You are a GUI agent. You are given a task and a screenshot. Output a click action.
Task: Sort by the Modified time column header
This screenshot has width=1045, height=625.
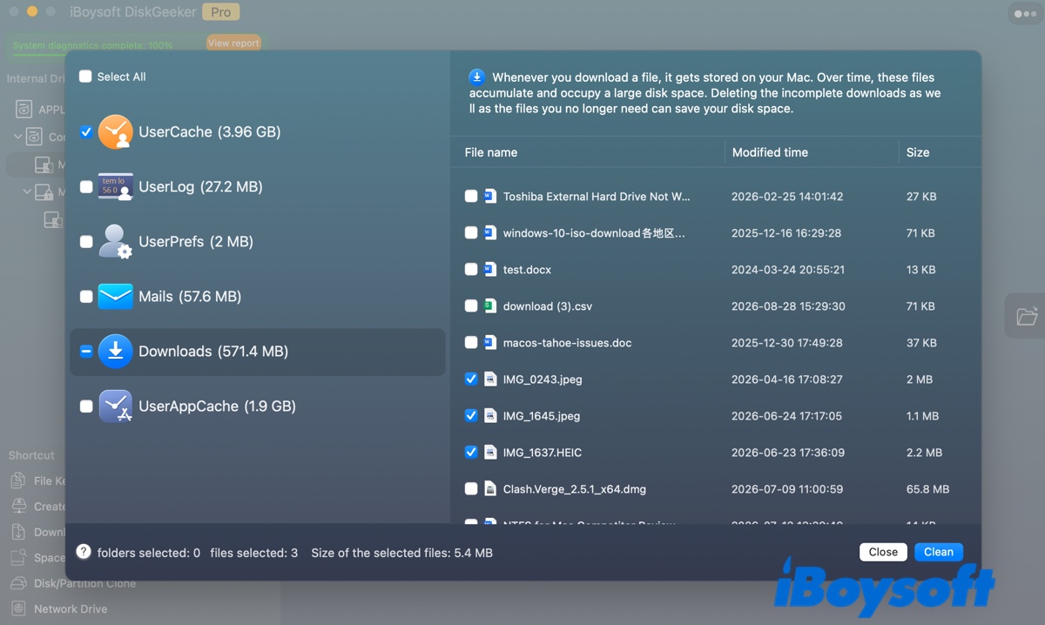770,152
